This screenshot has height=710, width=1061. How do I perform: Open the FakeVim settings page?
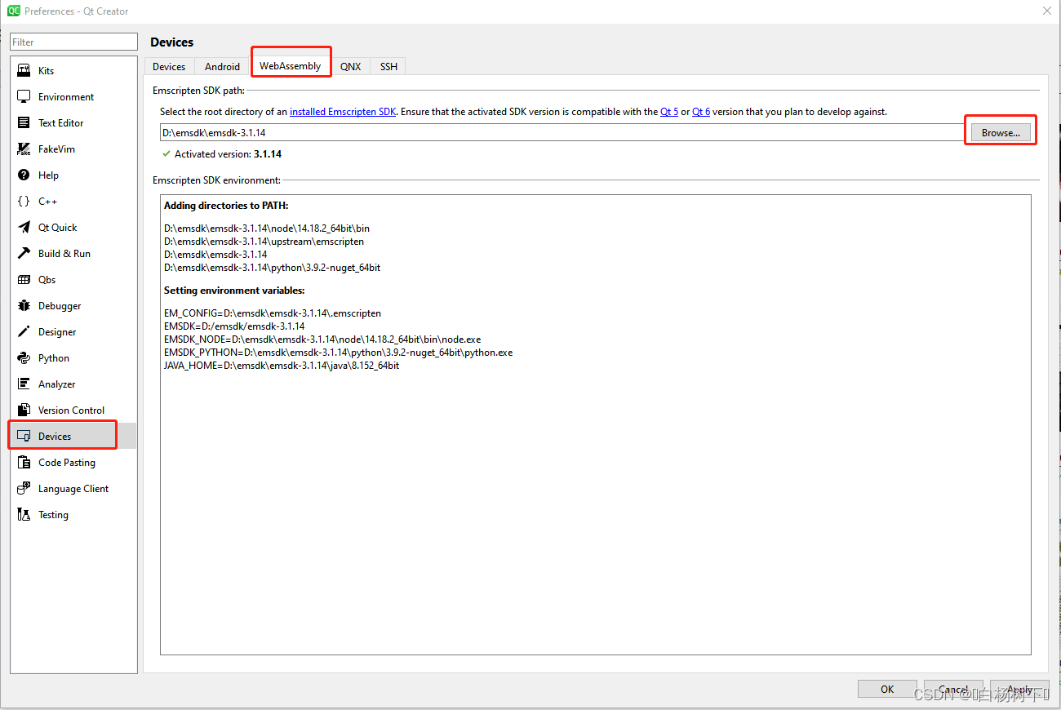[55, 149]
